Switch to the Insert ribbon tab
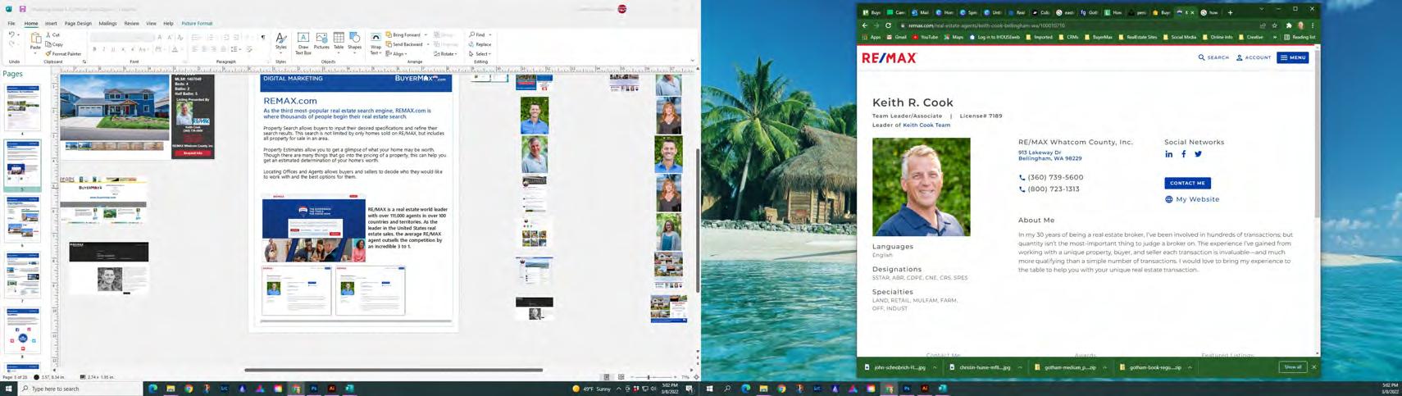 [x=51, y=24]
